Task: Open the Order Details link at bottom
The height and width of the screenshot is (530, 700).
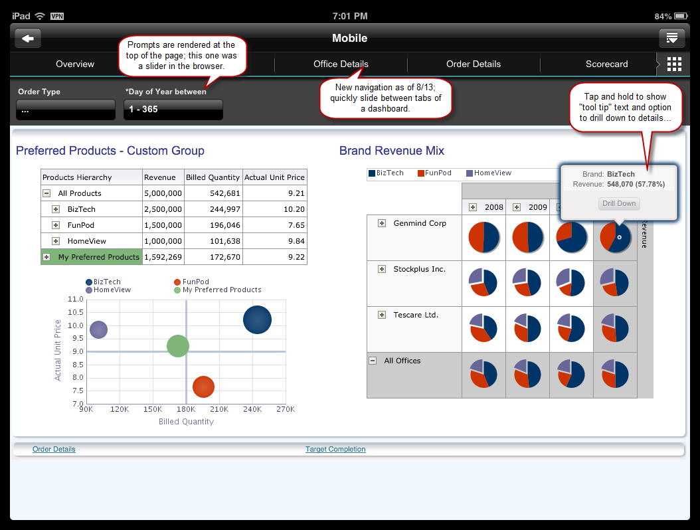Action: (53, 449)
